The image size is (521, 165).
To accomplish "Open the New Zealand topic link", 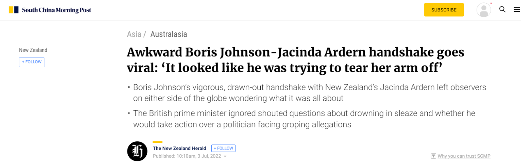I will (x=33, y=50).
